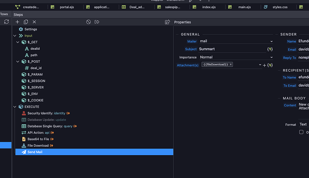Toggle output icon on Base64 to File step

[x=52, y=139]
